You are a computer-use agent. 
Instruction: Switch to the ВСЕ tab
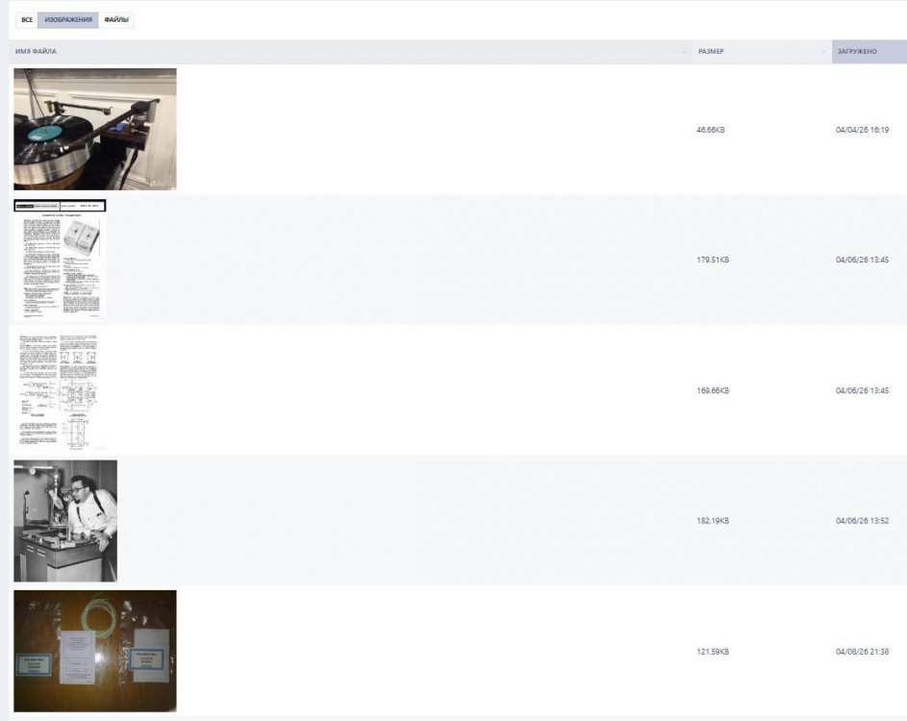[27, 19]
